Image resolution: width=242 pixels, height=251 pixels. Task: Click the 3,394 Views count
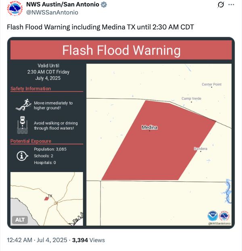(x=88, y=240)
